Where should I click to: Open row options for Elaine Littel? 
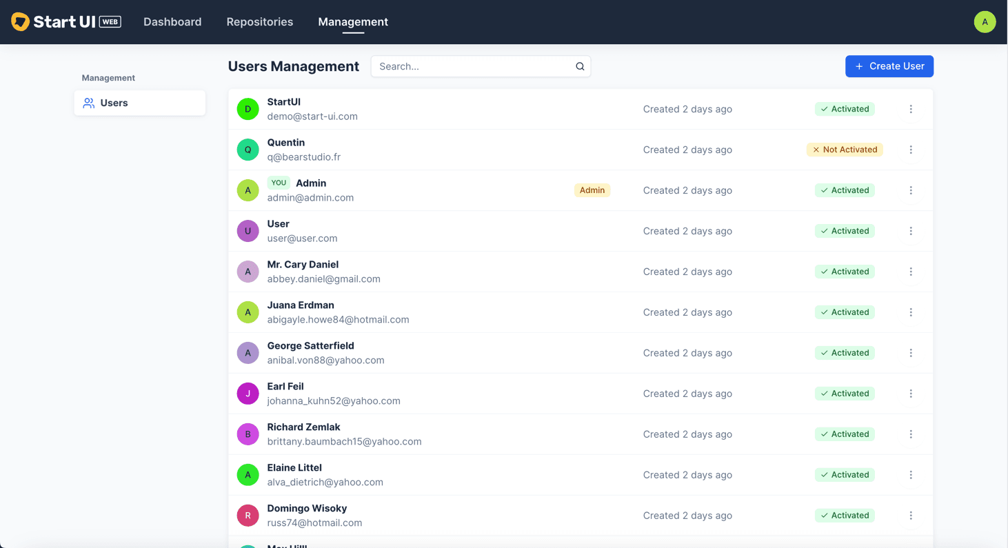[911, 475]
